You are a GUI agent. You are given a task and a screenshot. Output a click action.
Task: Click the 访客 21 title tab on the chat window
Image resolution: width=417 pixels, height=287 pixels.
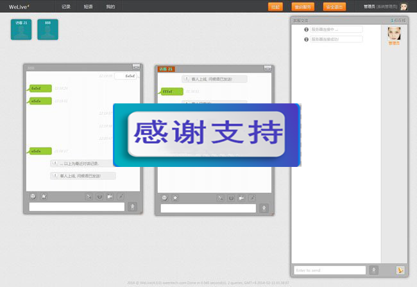point(166,69)
